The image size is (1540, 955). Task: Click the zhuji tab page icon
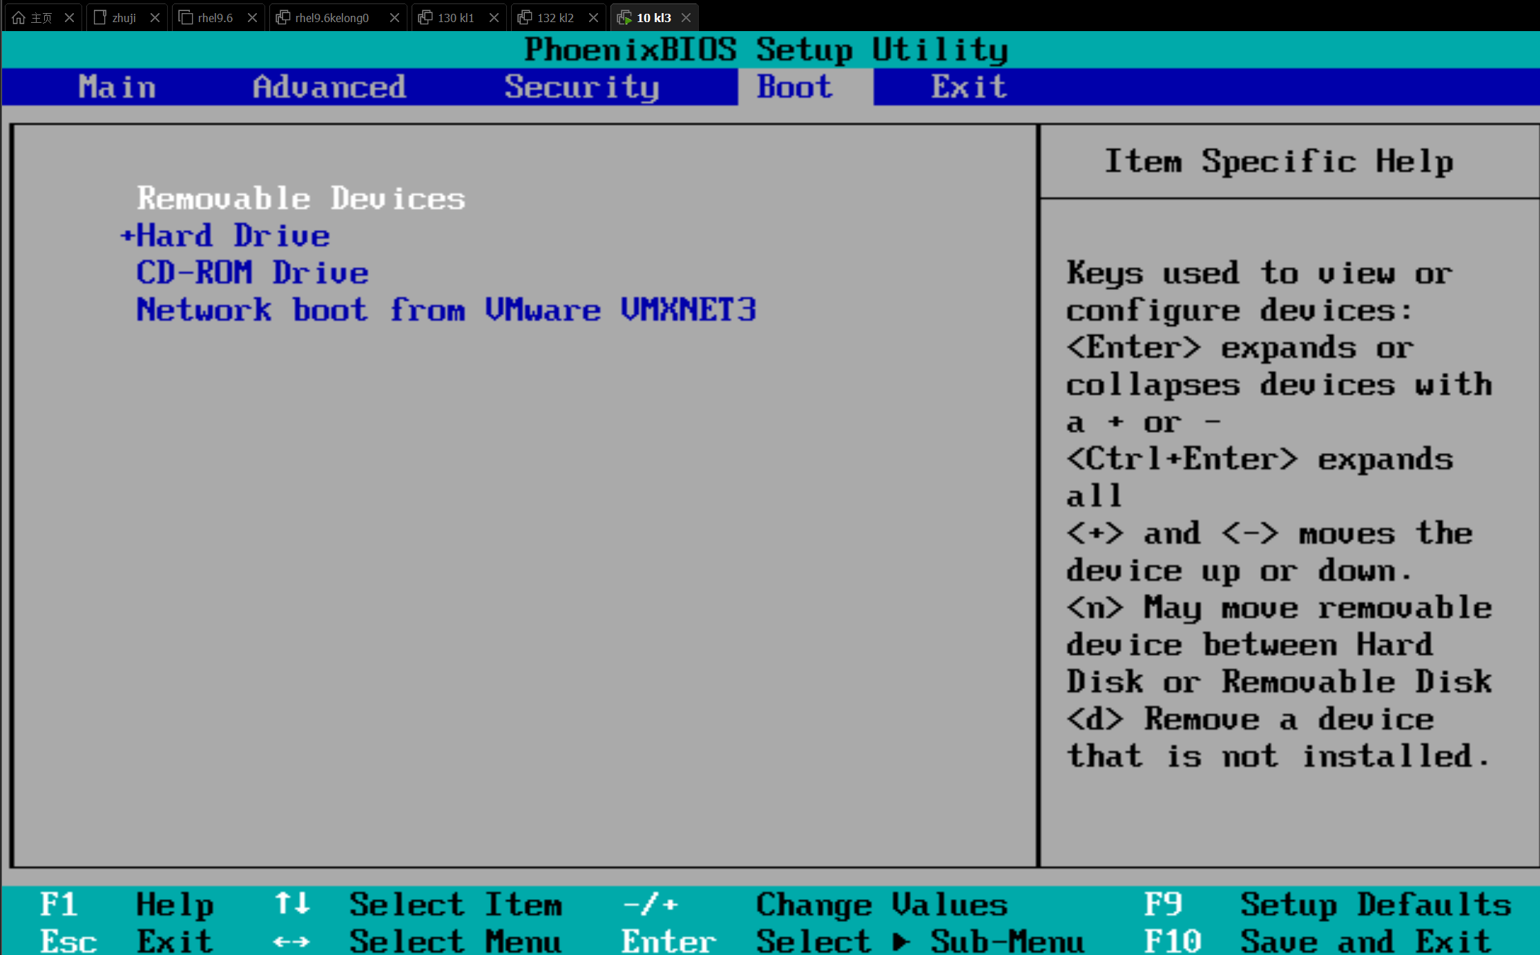pyautogui.click(x=99, y=17)
